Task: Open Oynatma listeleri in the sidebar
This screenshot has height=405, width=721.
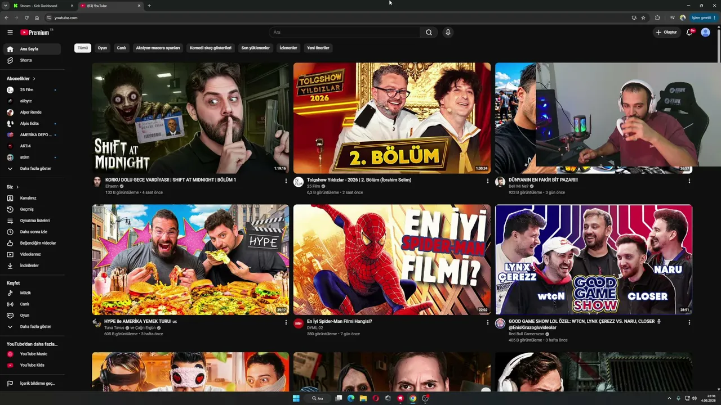Action: pyautogui.click(x=33, y=220)
